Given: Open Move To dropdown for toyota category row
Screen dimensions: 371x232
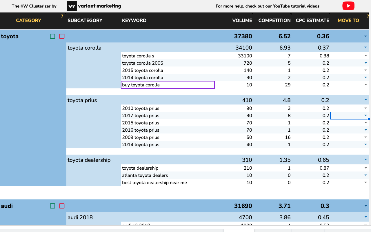Looking at the screenshot, I should coord(365,36).
